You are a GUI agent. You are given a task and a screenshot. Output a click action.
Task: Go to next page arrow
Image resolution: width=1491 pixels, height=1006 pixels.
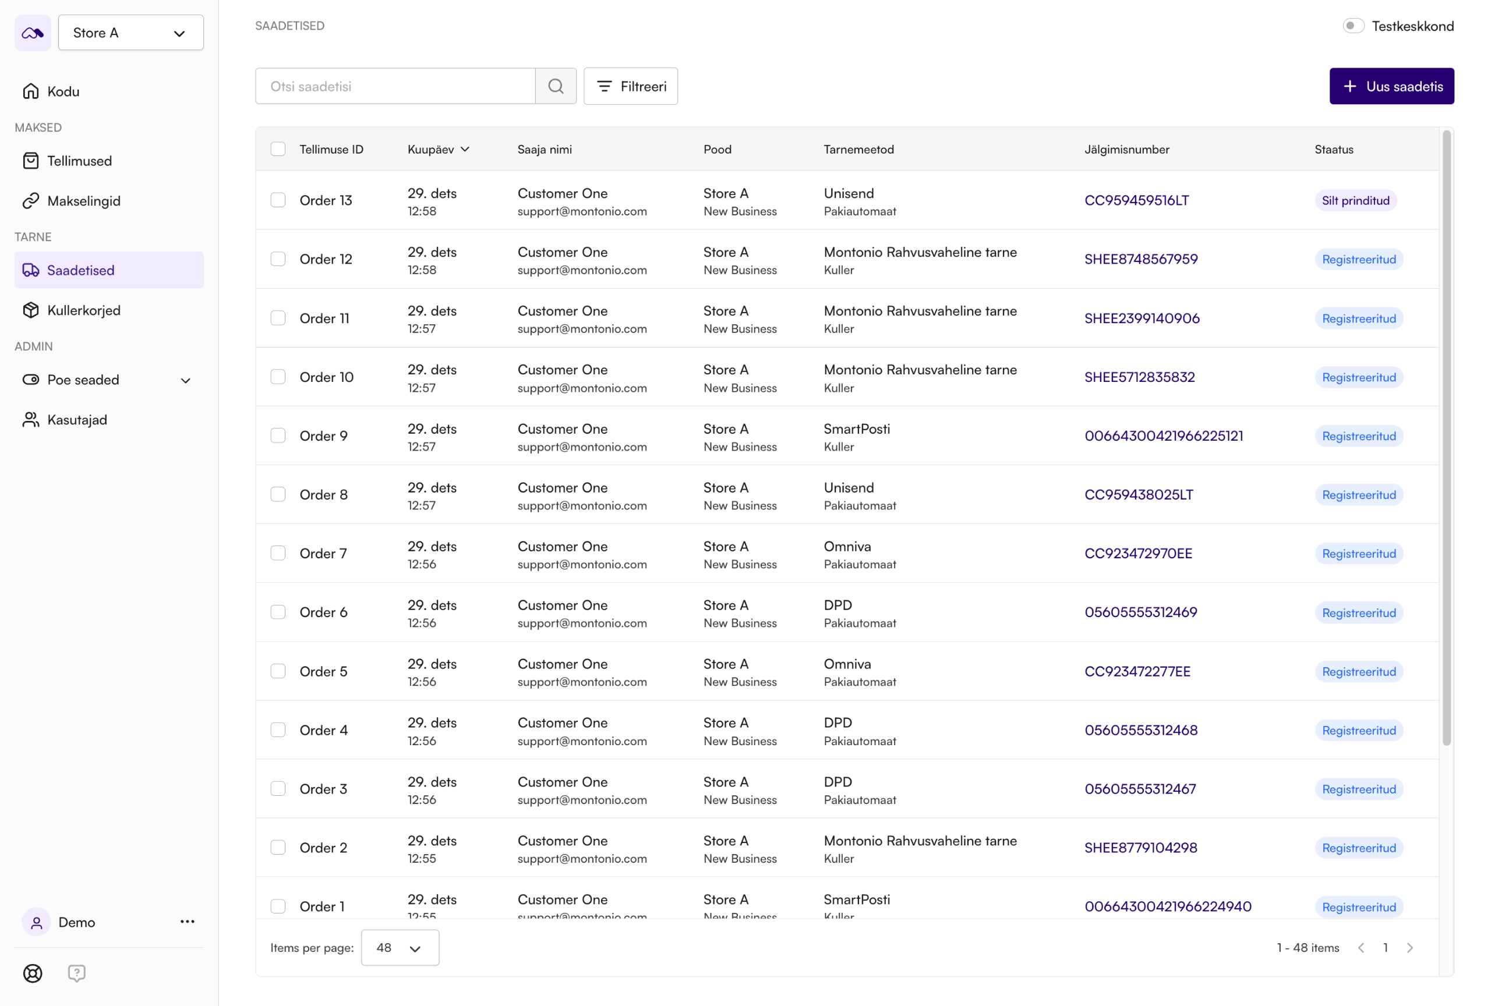pos(1409,948)
